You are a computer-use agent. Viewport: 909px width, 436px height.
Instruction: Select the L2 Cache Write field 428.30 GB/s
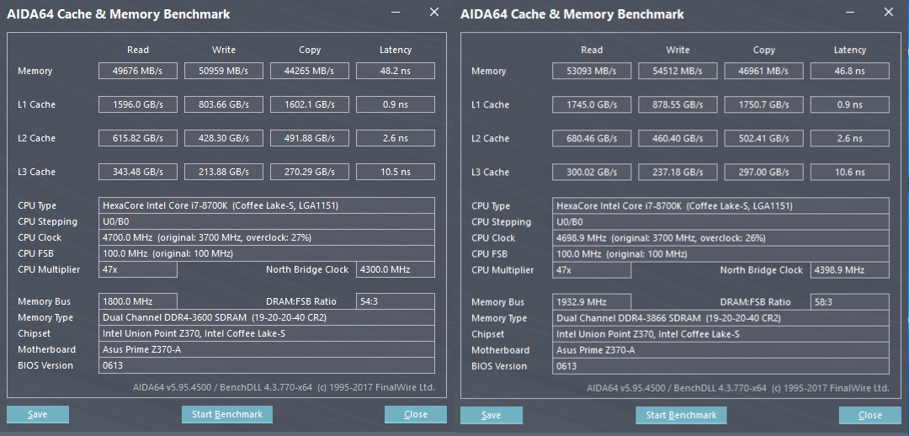pyautogui.click(x=224, y=138)
